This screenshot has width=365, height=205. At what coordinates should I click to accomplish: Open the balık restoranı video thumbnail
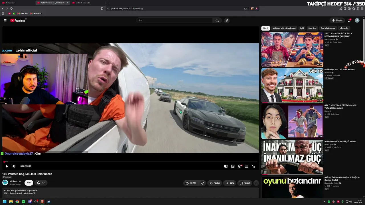(x=292, y=50)
